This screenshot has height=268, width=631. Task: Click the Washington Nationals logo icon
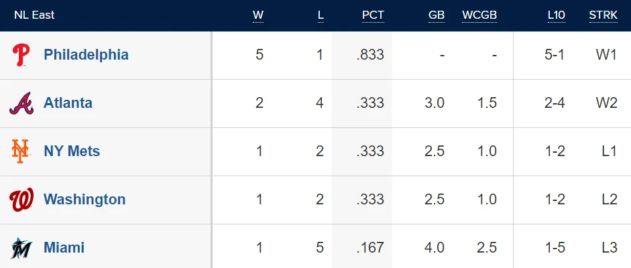tap(21, 200)
